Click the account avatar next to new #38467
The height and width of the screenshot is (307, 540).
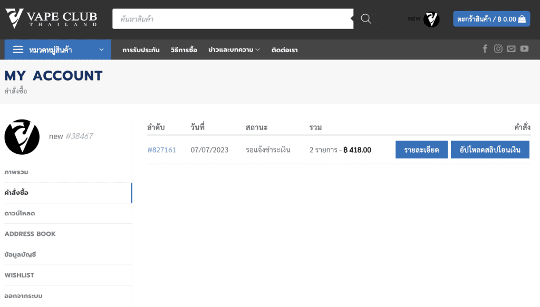point(22,136)
